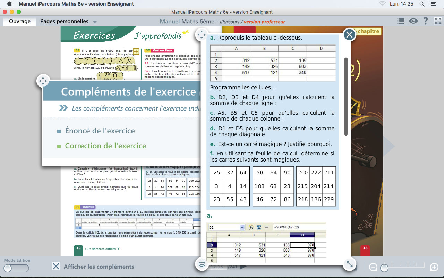Click the Programme les cellules... text
This screenshot has width=444, height=278.
243,88
